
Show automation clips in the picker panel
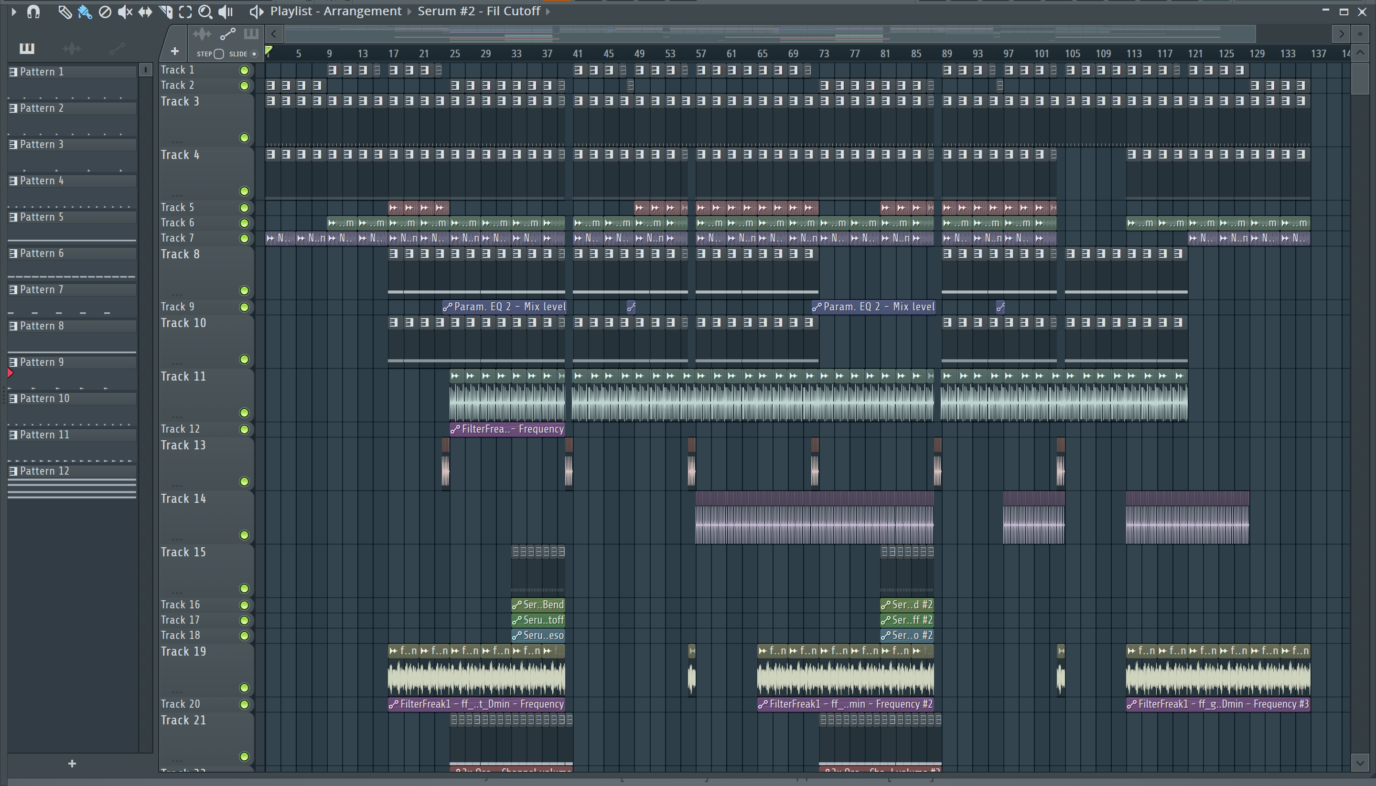pyautogui.click(x=117, y=49)
